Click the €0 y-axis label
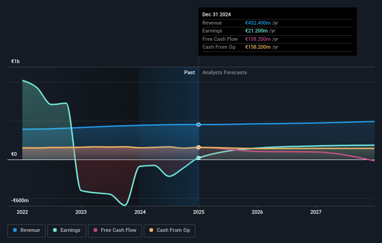 pos(14,154)
